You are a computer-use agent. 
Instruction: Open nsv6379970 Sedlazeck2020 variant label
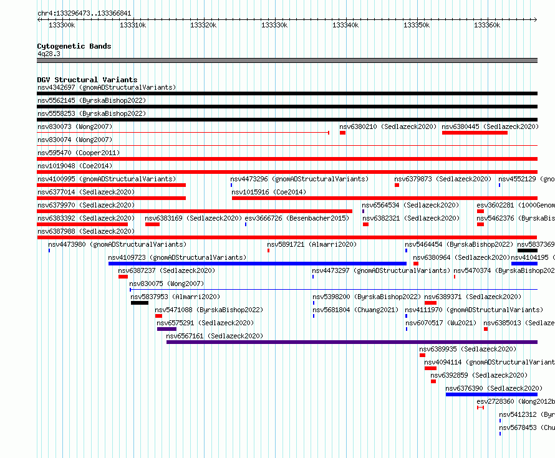(86, 205)
